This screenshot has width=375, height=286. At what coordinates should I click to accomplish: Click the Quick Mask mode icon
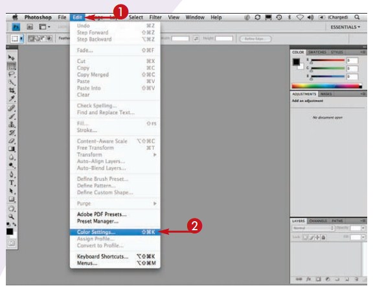tap(11, 243)
